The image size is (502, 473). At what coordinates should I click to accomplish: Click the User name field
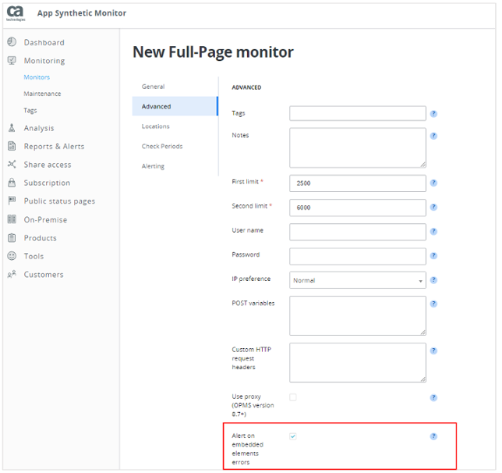[x=358, y=232]
